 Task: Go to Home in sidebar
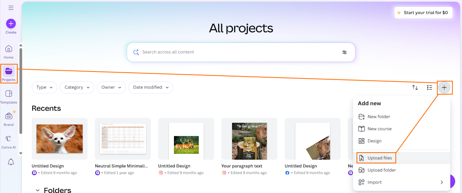(x=9, y=52)
